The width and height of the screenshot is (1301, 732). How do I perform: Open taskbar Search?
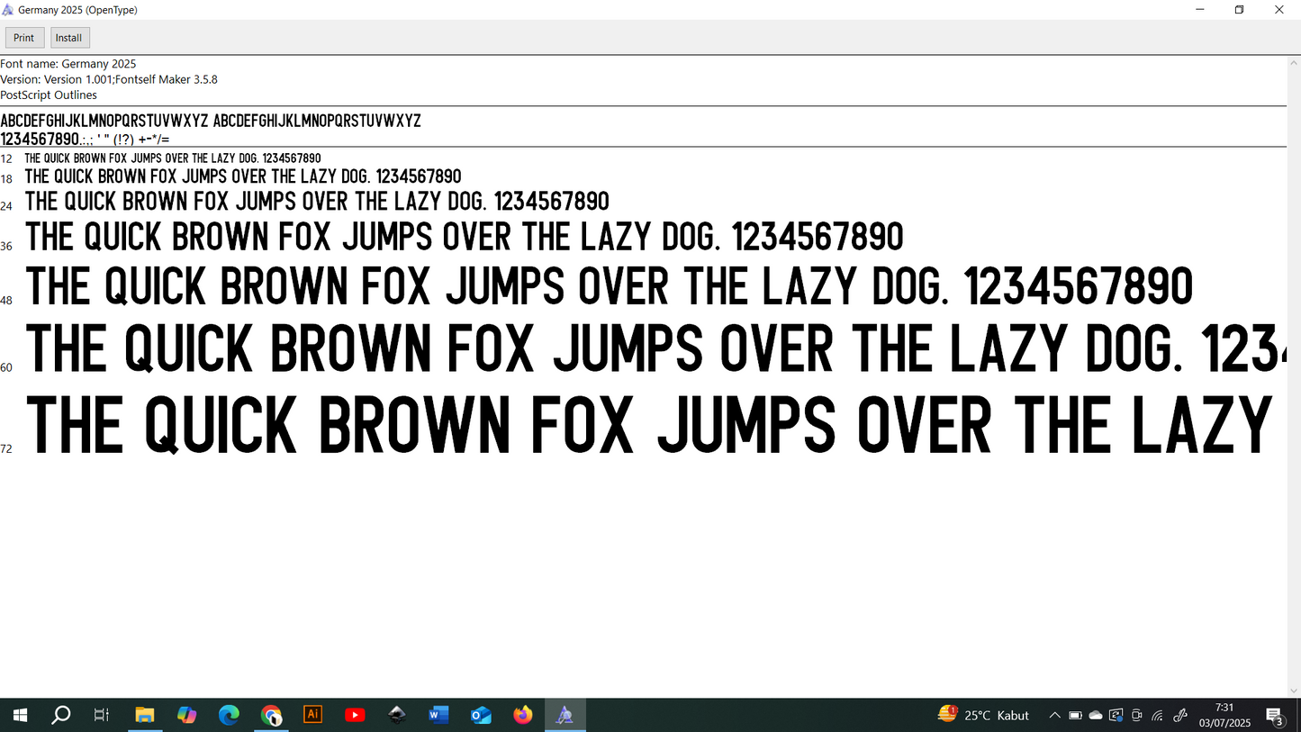60,715
